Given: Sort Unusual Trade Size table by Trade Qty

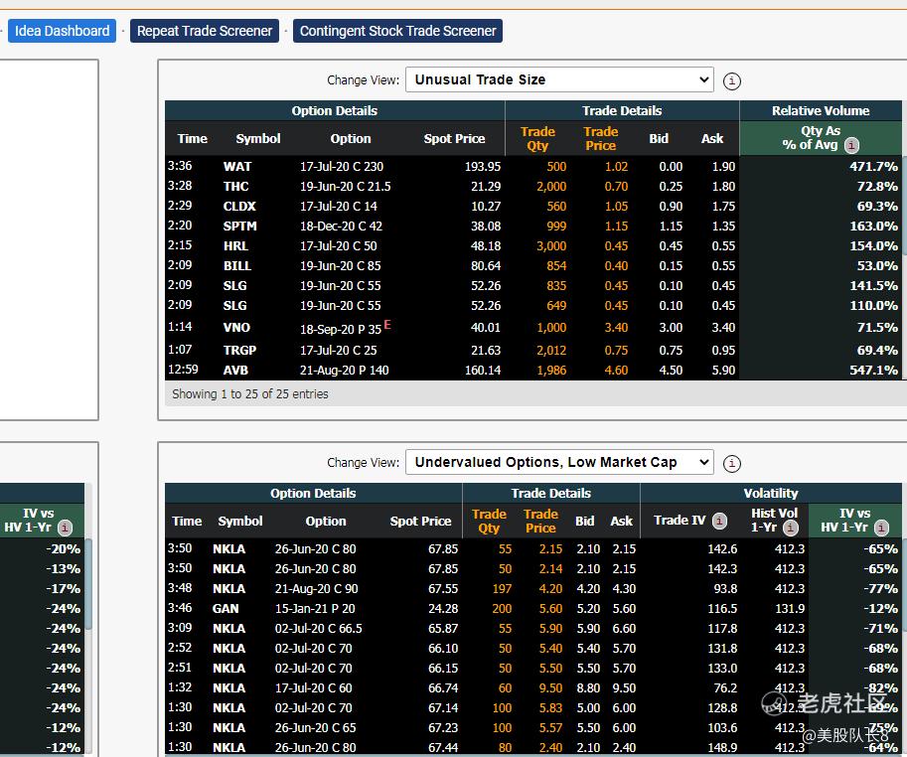Looking at the screenshot, I should [537, 139].
